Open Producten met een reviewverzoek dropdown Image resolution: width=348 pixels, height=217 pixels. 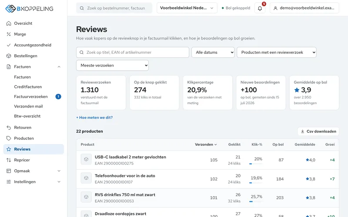tap(277, 53)
